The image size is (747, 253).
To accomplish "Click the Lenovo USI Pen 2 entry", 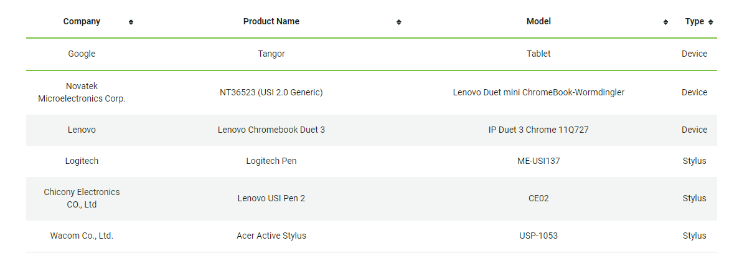I will pyautogui.click(x=271, y=198).
